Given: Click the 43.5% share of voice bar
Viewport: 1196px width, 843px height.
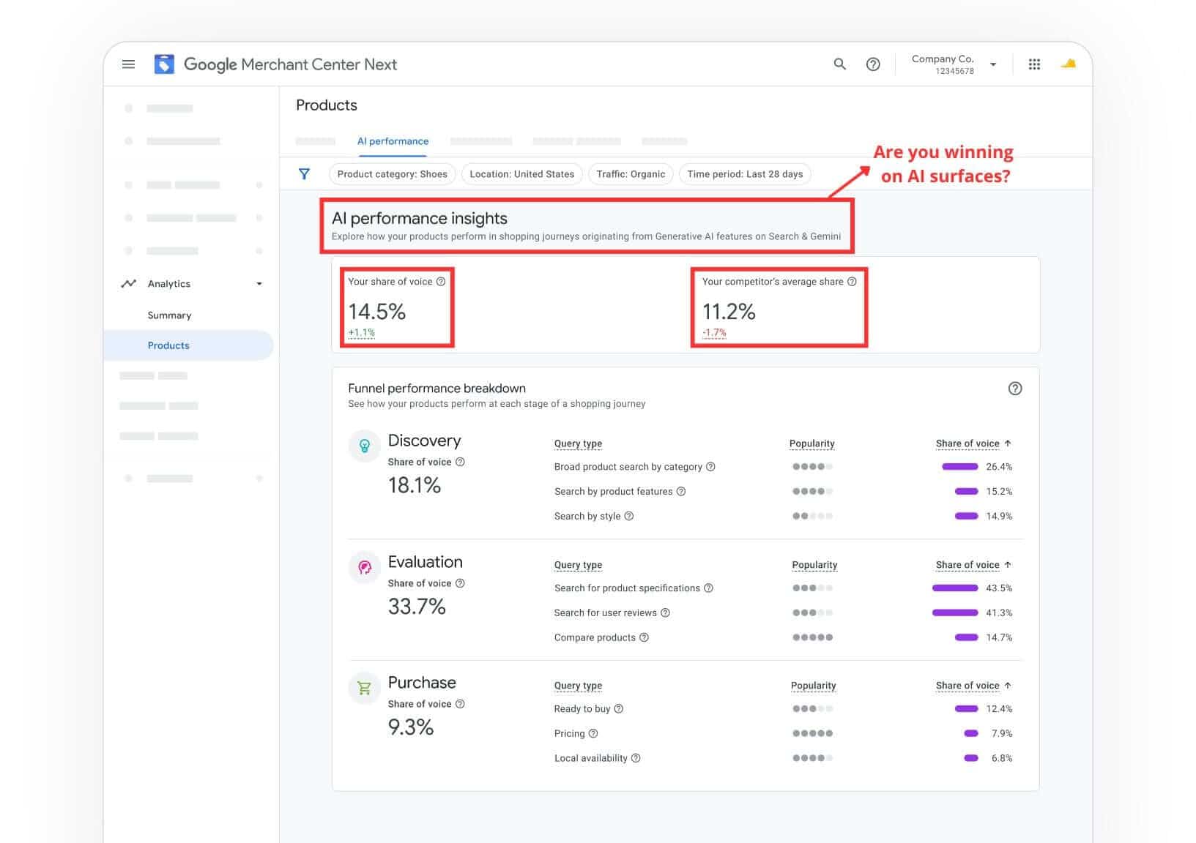Looking at the screenshot, I should pos(955,588).
